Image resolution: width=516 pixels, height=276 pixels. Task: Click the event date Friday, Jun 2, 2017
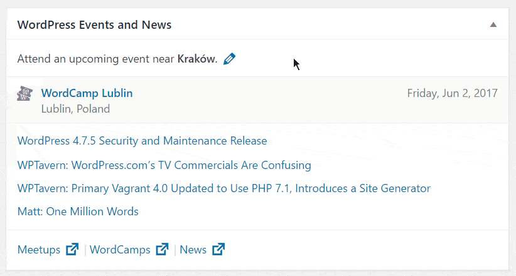452,93
